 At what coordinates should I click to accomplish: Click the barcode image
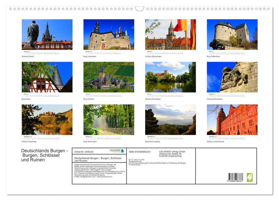click(x=236, y=177)
